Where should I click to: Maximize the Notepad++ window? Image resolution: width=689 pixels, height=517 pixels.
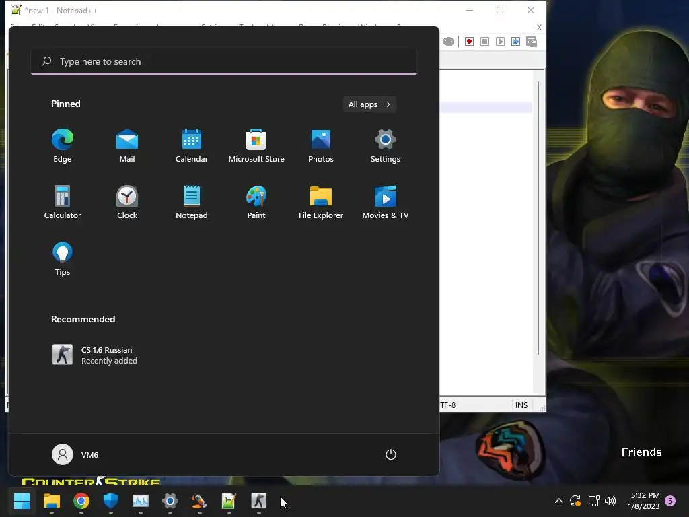pyautogui.click(x=500, y=10)
